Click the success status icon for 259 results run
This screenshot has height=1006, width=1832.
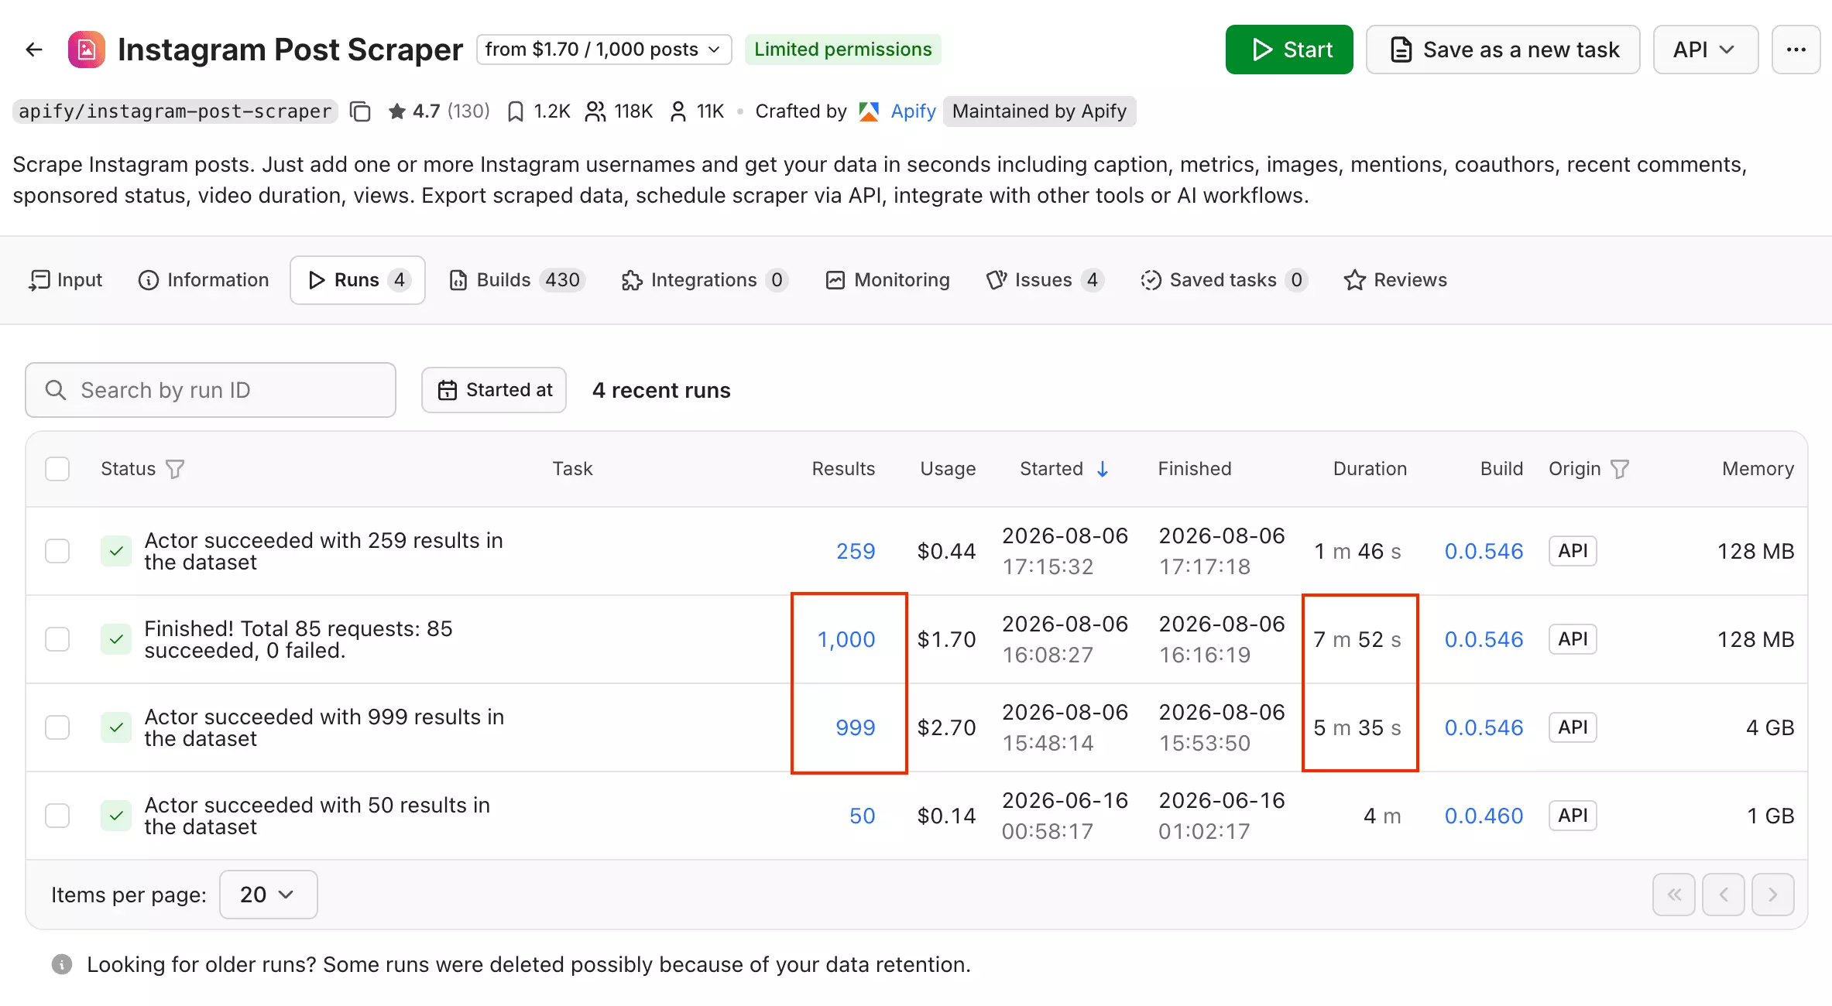pyautogui.click(x=116, y=551)
